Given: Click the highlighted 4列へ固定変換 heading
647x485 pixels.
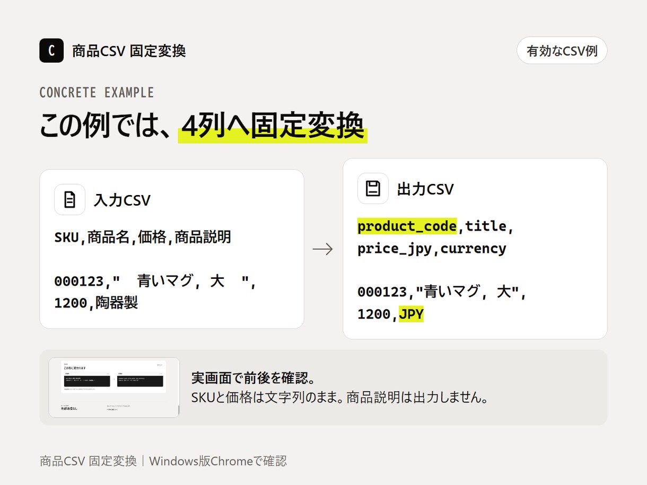Looking at the screenshot, I should pyautogui.click(x=273, y=127).
